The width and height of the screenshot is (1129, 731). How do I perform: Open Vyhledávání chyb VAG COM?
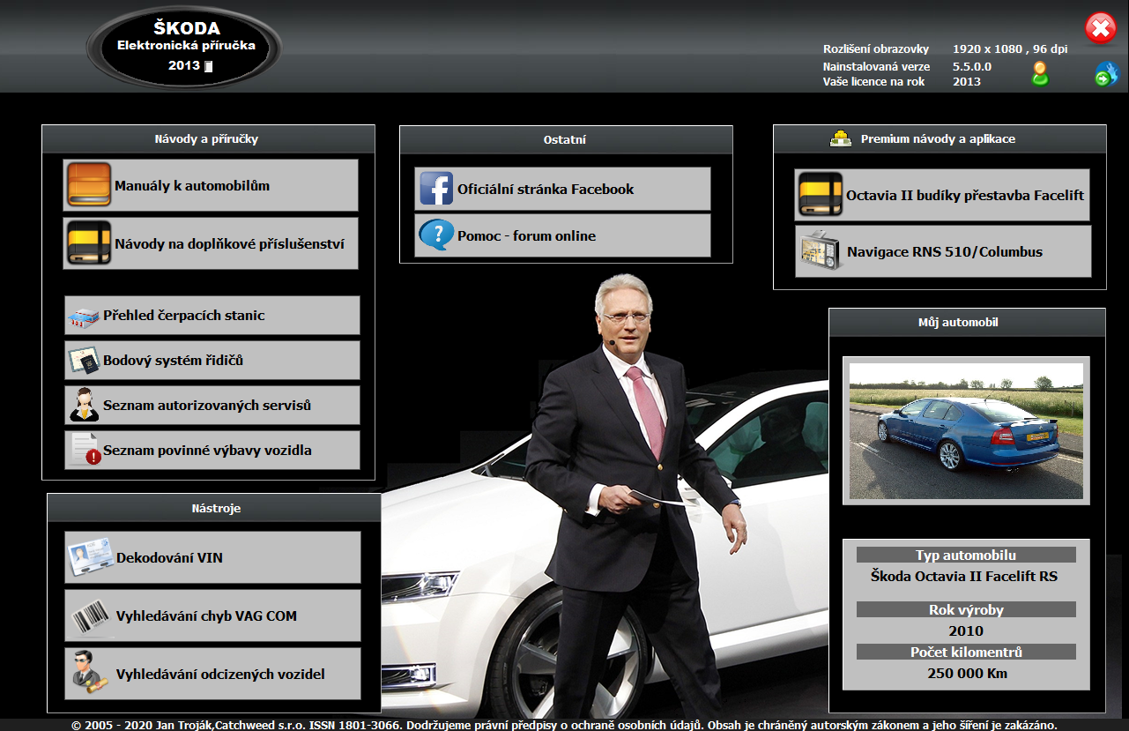point(212,615)
